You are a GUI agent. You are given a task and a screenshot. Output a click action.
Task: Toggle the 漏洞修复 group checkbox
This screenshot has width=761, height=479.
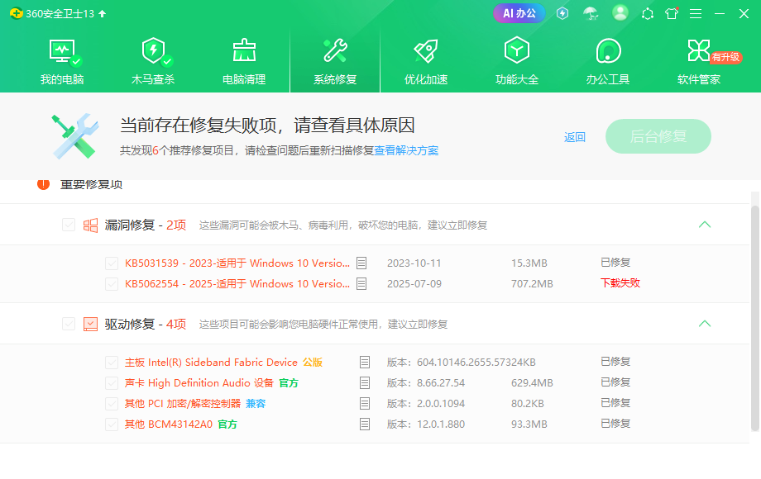(69, 225)
